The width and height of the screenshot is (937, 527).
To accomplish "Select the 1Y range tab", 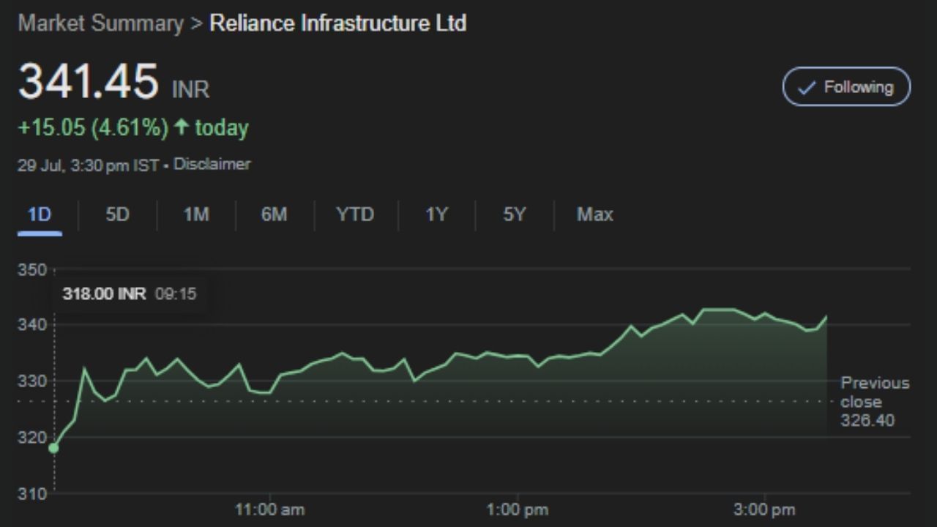I will click(436, 215).
